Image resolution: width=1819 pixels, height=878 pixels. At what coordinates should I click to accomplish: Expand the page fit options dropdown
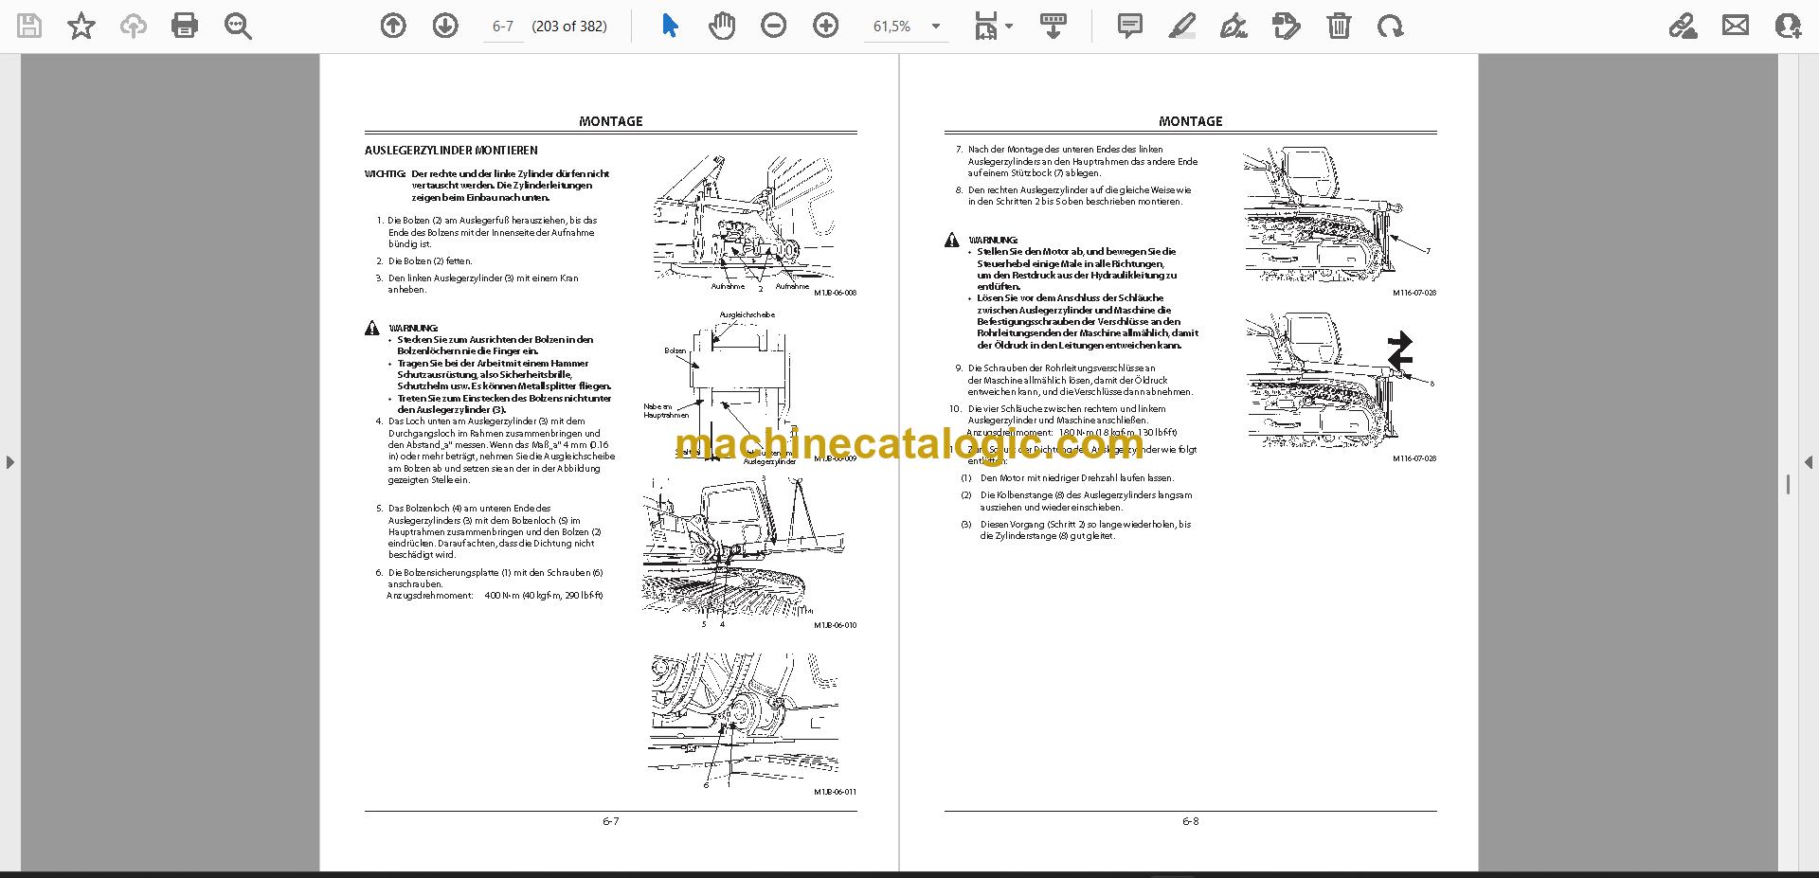[x=994, y=26]
